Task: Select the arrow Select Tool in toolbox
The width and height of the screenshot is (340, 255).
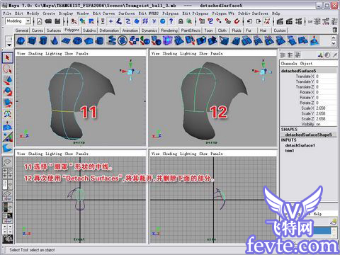Action: pos(7,57)
